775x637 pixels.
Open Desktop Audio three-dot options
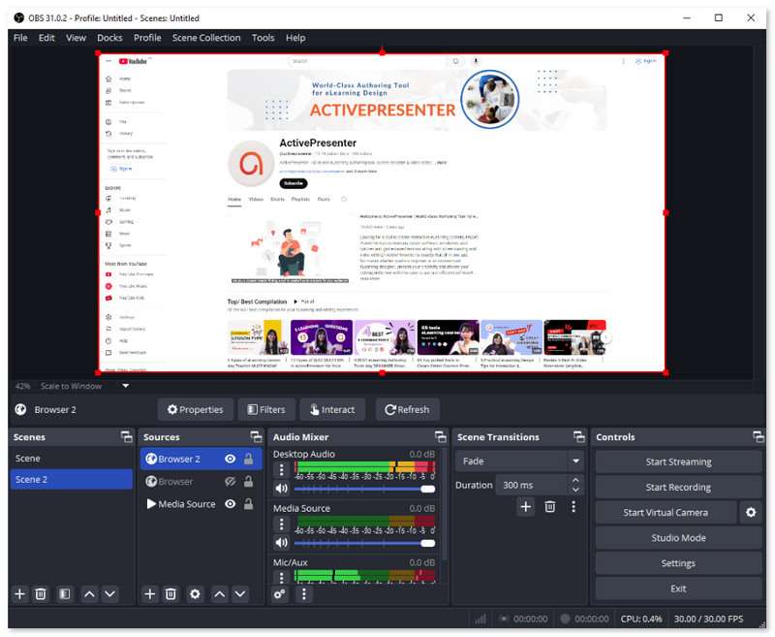pyautogui.click(x=281, y=469)
